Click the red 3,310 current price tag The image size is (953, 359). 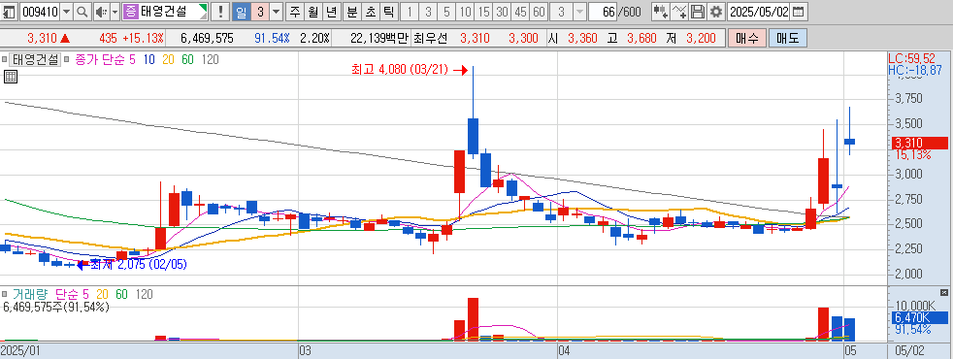coord(920,144)
